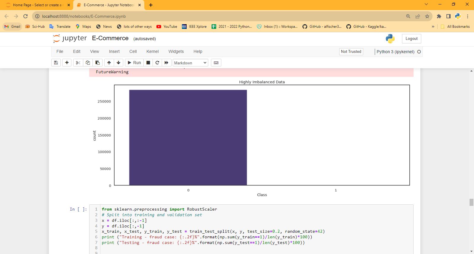Save and checkpoint the notebook
Image resolution: width=474 pixels, height=254 pixels.
[x=56, y=63]
